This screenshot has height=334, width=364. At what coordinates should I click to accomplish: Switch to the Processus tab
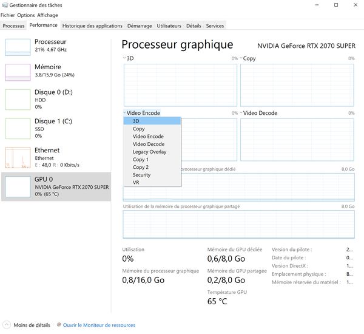point(13,26)
